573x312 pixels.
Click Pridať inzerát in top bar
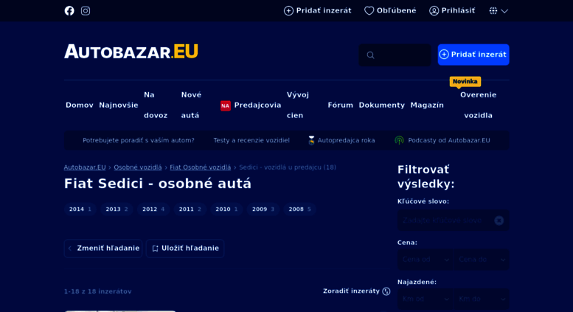pos(318,10)
